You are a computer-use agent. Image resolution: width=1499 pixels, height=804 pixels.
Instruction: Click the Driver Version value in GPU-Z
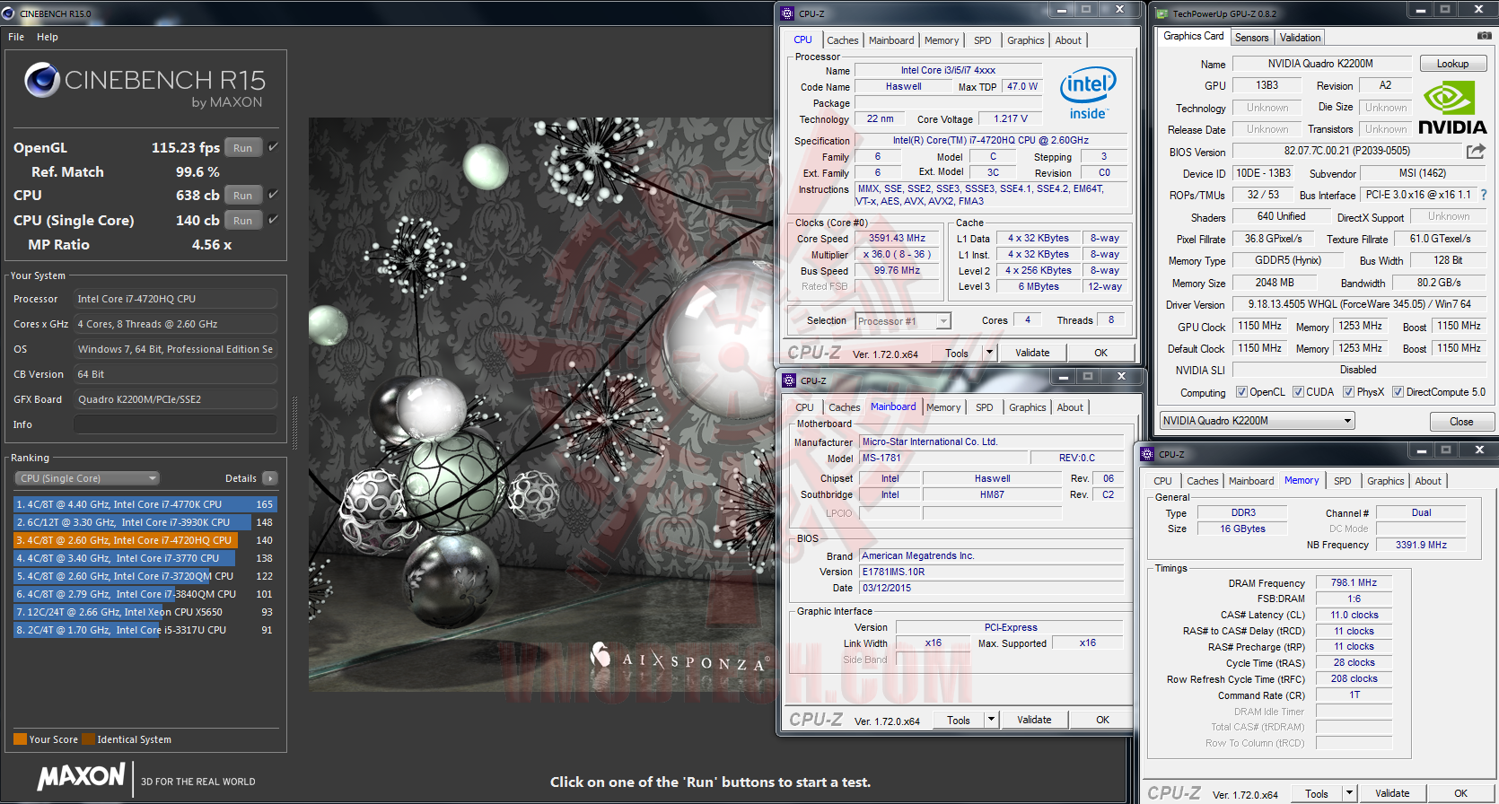click(1359, 304)
